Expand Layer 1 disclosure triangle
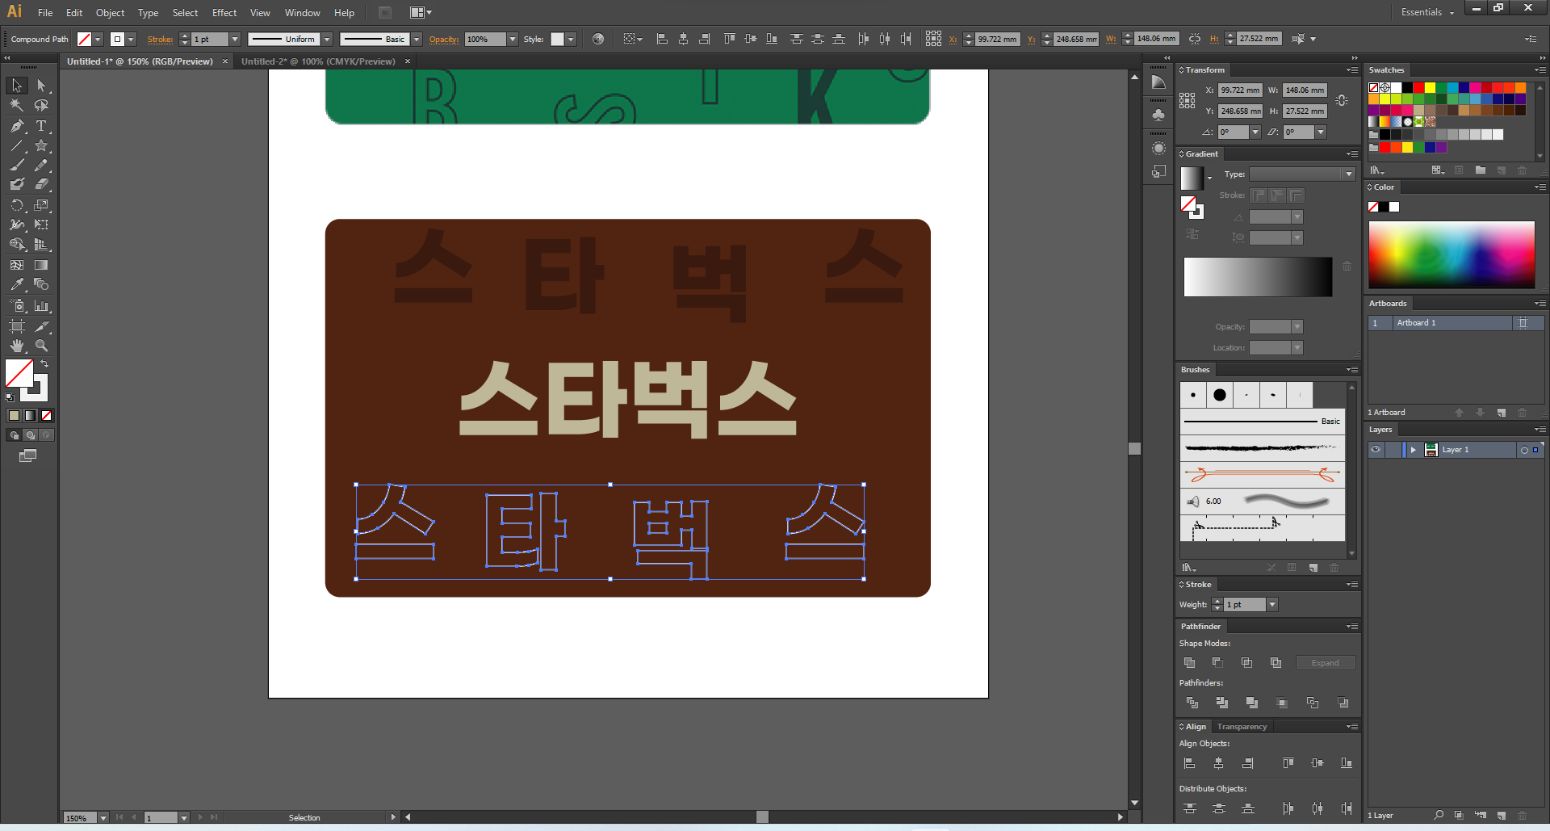 [1413, 450]
